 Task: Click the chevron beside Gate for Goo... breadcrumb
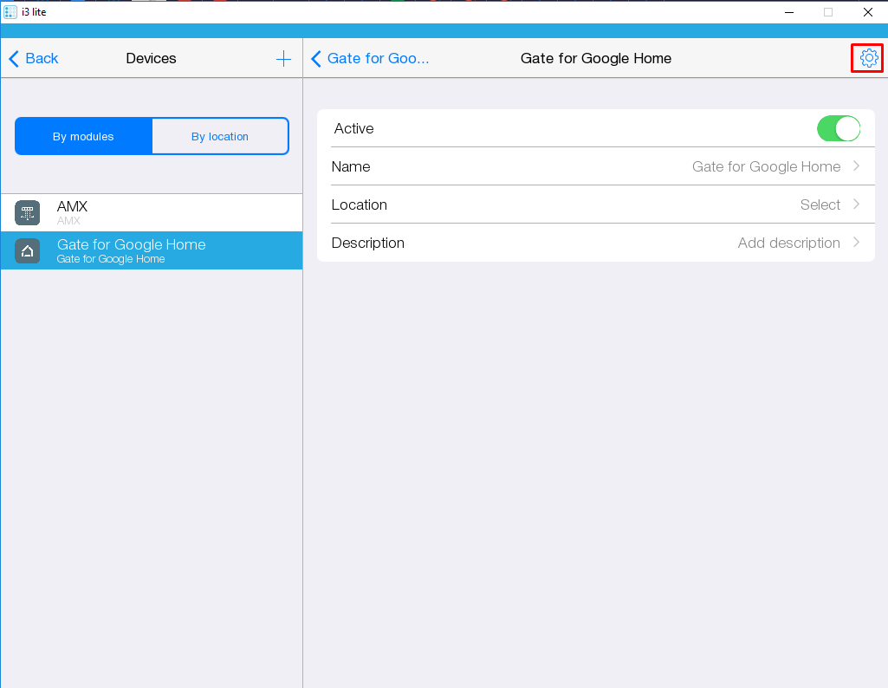[316, 59]
